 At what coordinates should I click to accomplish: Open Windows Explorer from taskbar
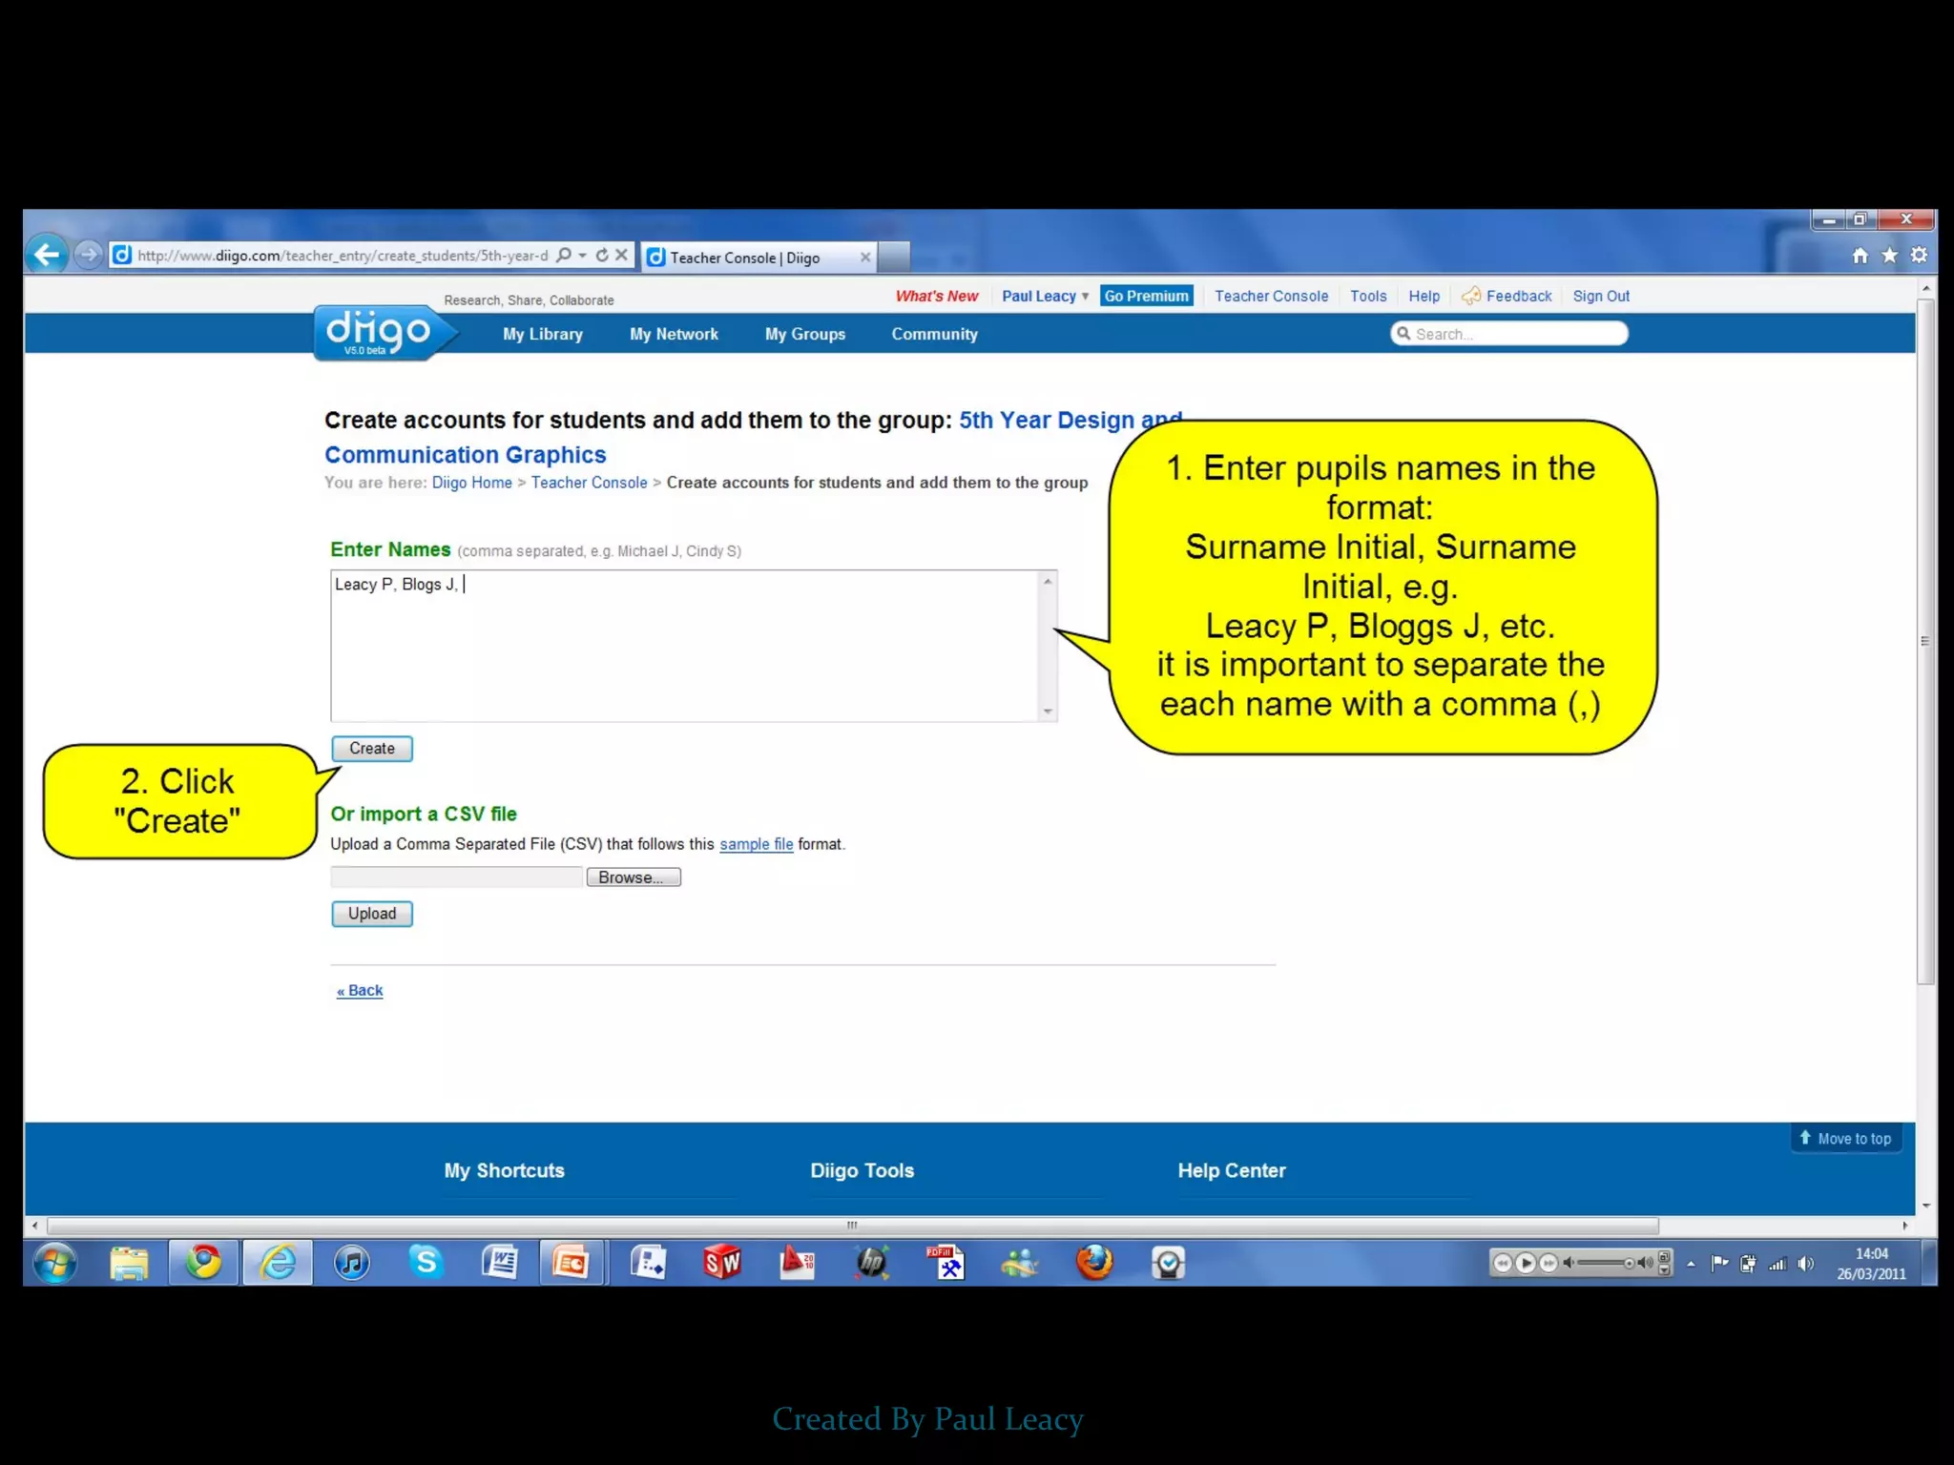129,1263
